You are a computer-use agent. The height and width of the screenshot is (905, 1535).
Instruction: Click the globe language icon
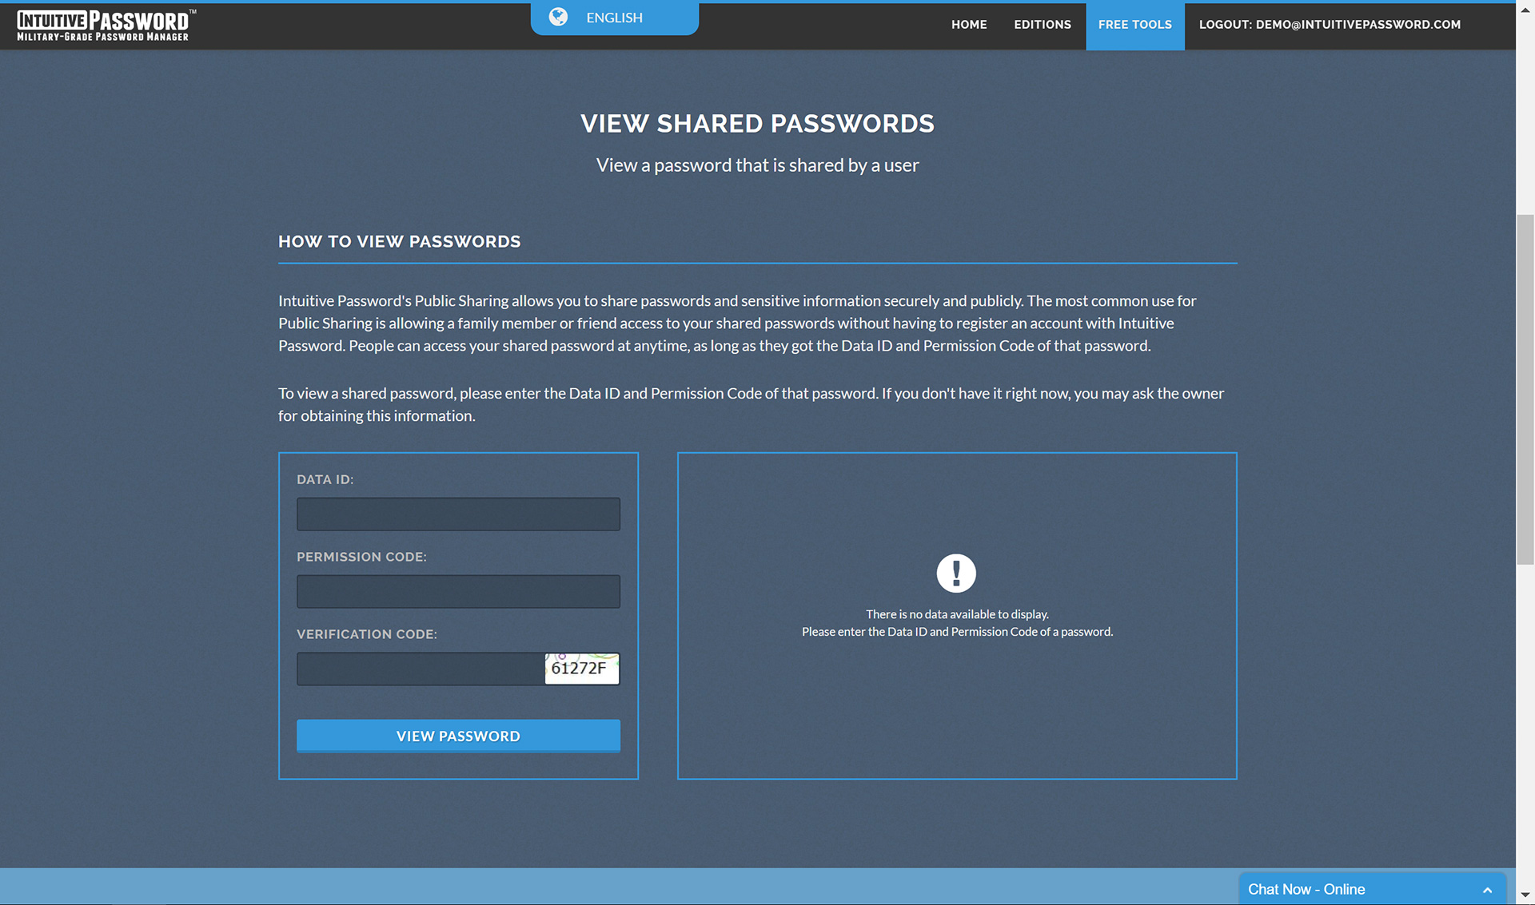(558, 17)
